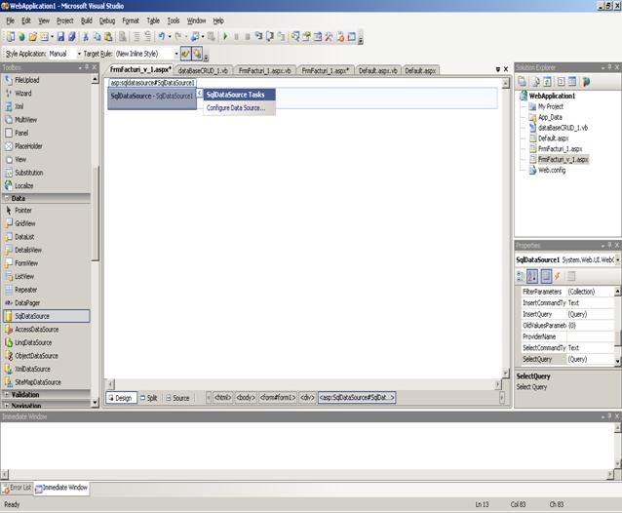
Task: Select the Substitution control in Toolbox
Action: (x=46, y=173)
